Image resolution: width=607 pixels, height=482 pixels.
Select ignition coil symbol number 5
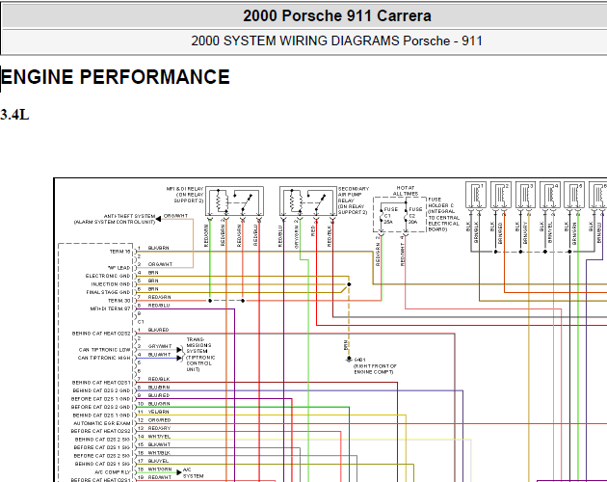574,196
